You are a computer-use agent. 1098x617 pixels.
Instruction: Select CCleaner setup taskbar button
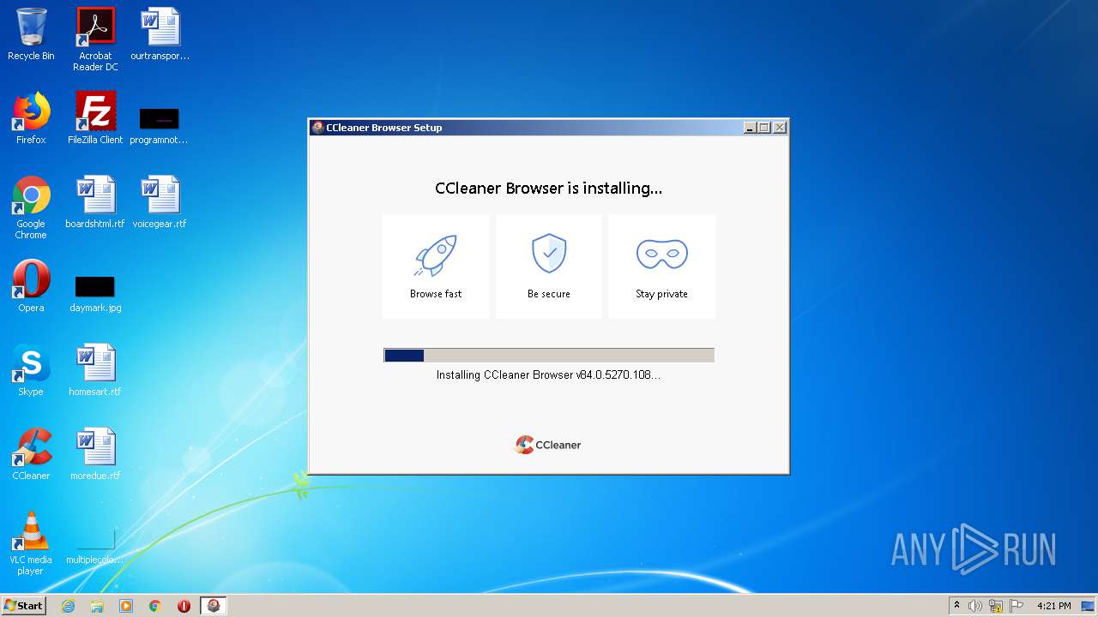tap(214, 606)
